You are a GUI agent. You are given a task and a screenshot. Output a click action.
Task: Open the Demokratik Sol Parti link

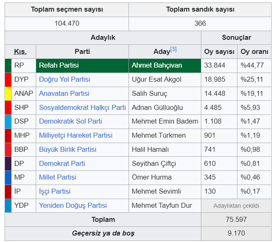[70, 121]
